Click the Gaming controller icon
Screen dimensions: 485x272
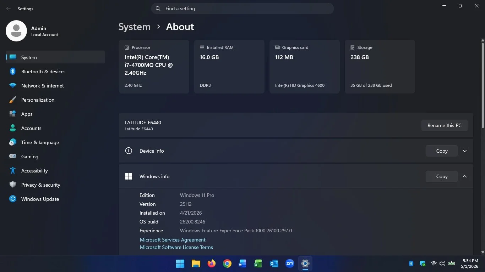click(x=13, y=156)
